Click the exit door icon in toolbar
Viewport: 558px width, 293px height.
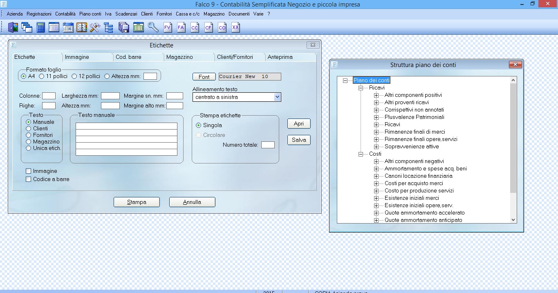13,27
